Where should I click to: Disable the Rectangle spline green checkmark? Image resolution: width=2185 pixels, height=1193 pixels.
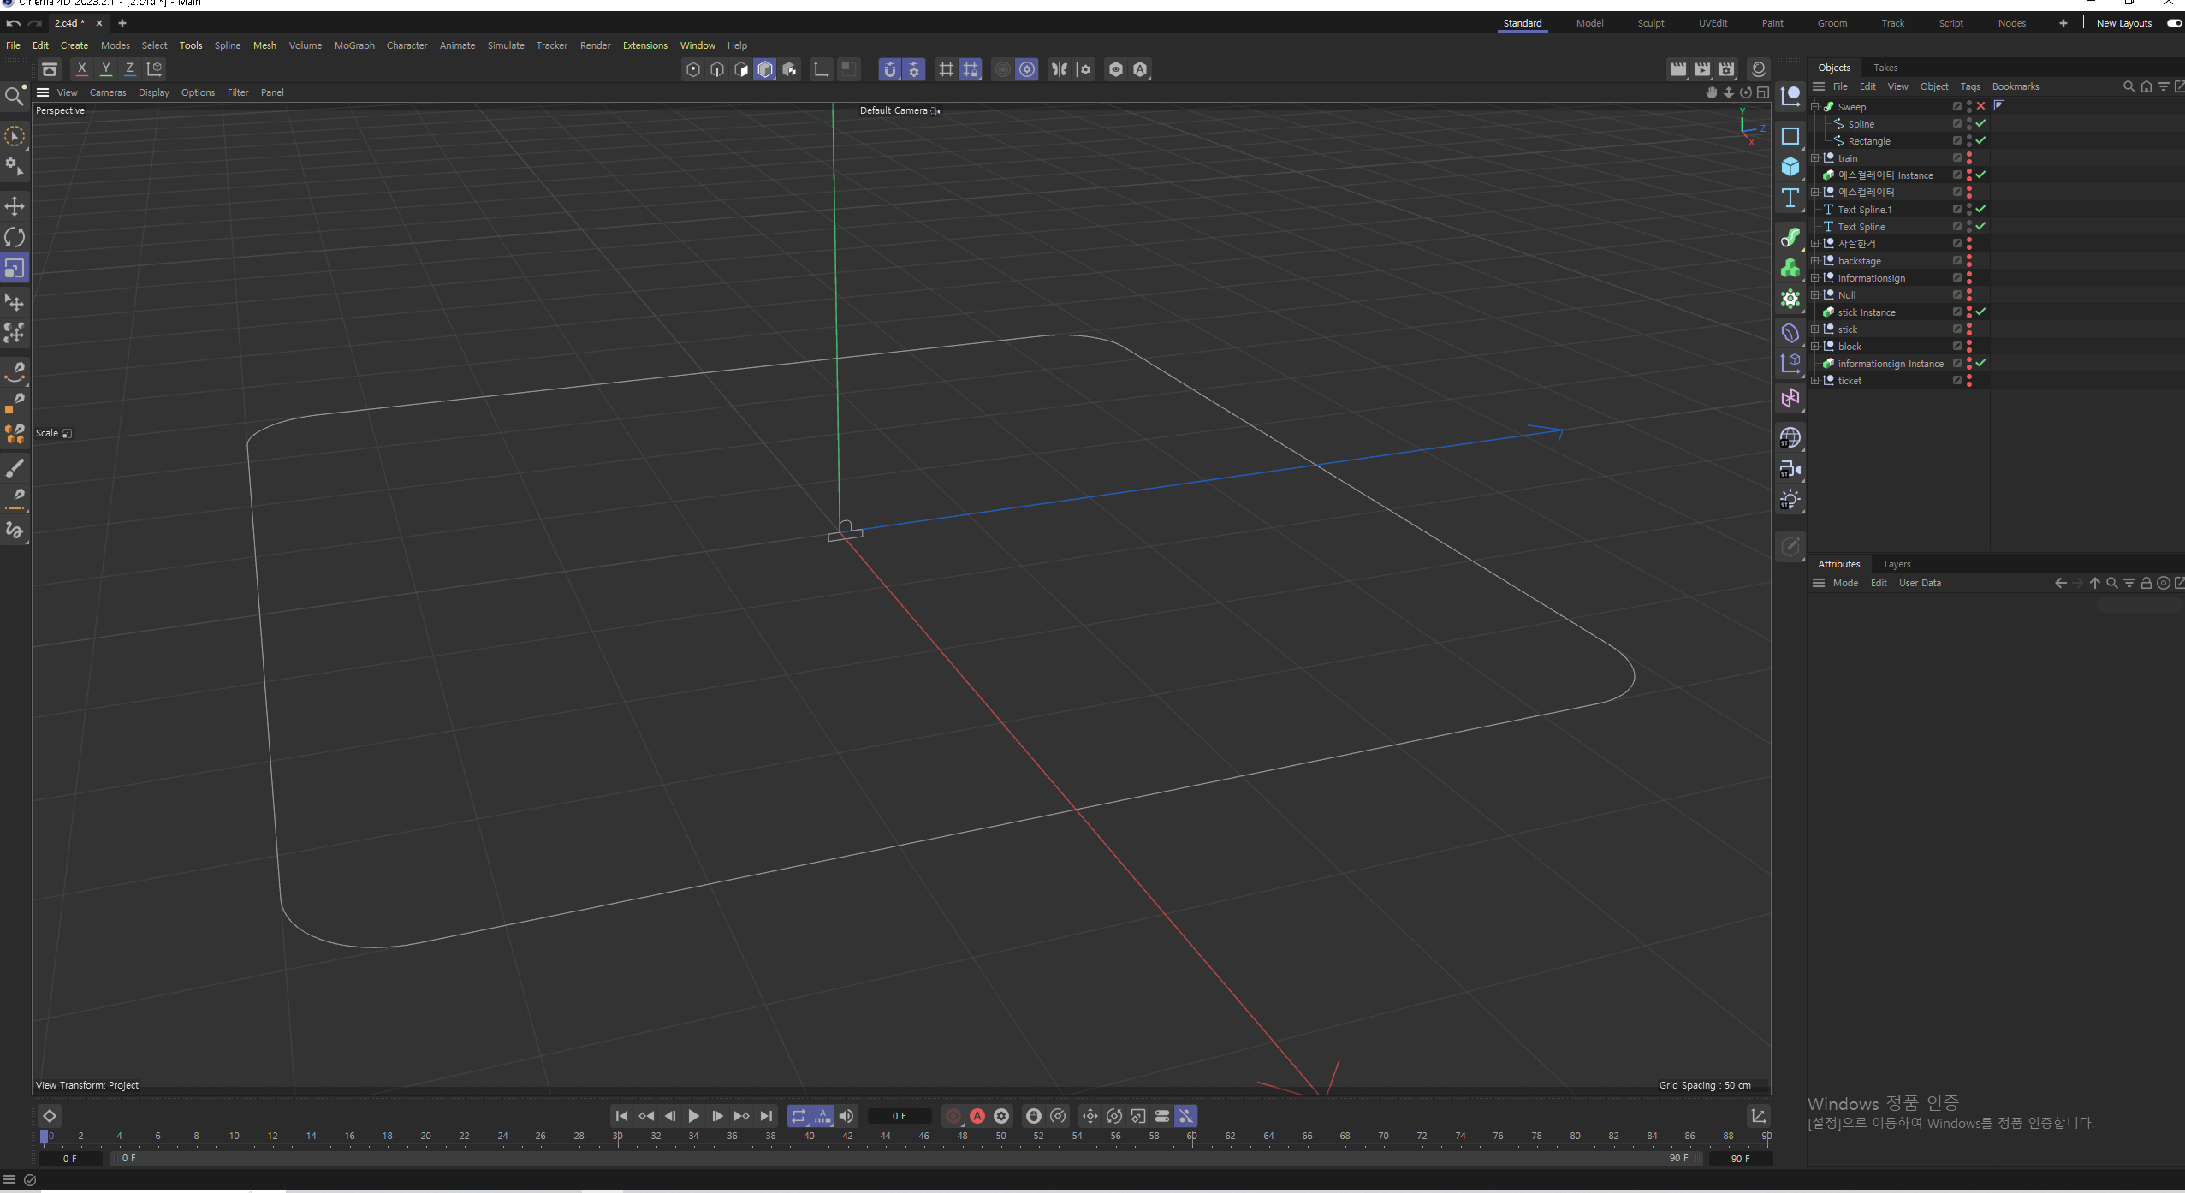coord(1980,140)
